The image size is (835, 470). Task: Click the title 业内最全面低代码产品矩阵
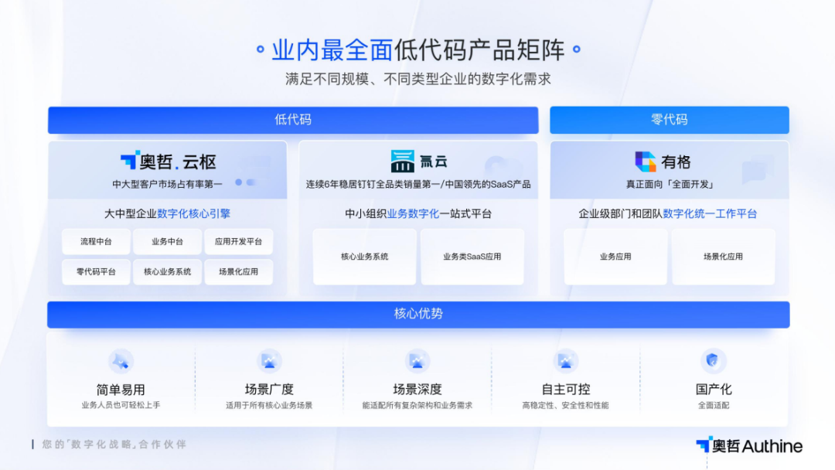point(418,50)
